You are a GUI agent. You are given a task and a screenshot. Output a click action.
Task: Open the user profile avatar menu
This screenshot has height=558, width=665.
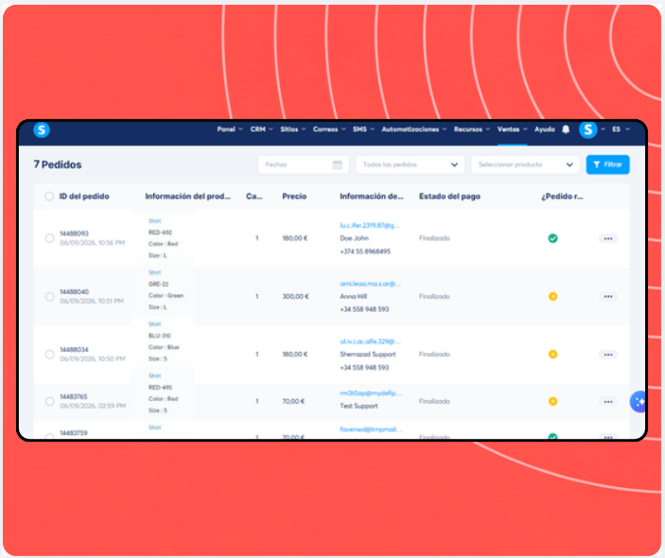point(587,130)
